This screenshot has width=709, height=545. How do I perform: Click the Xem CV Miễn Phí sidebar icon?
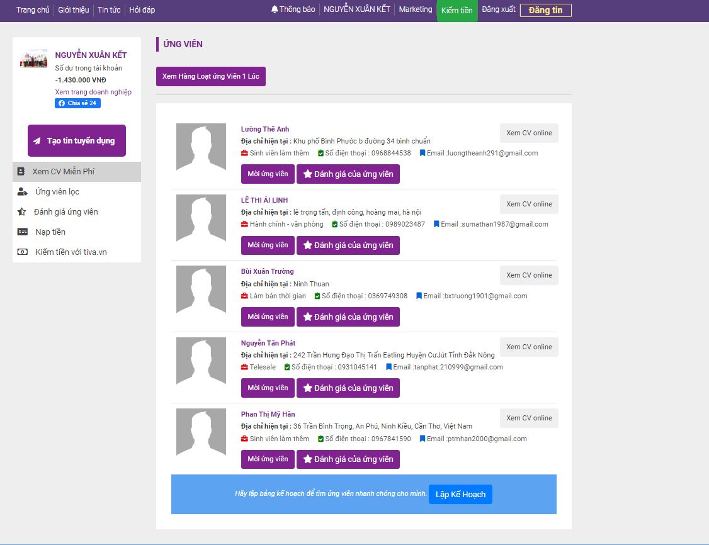[21, 171]
